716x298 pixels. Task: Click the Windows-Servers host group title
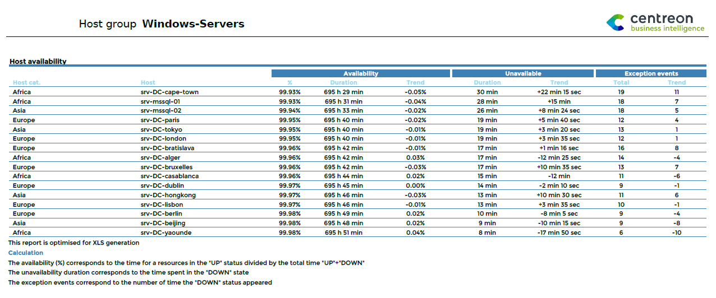click(x=193, y=24)
